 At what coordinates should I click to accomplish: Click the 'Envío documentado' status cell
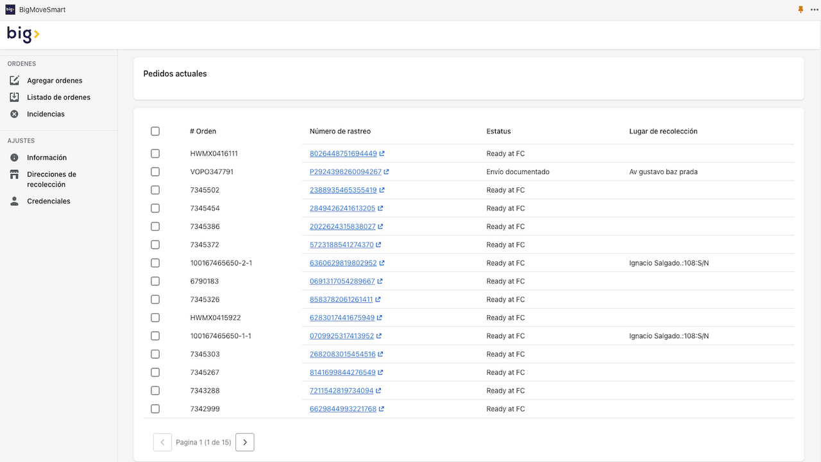518,172
